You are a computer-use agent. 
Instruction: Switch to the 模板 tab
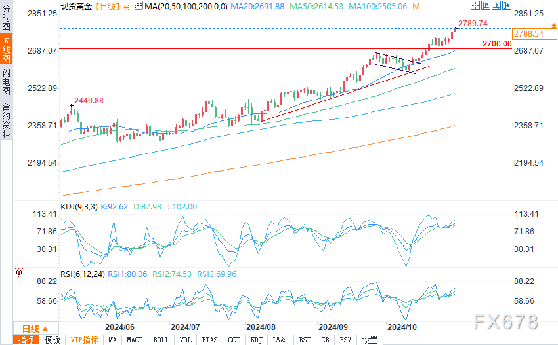point(52,340)
